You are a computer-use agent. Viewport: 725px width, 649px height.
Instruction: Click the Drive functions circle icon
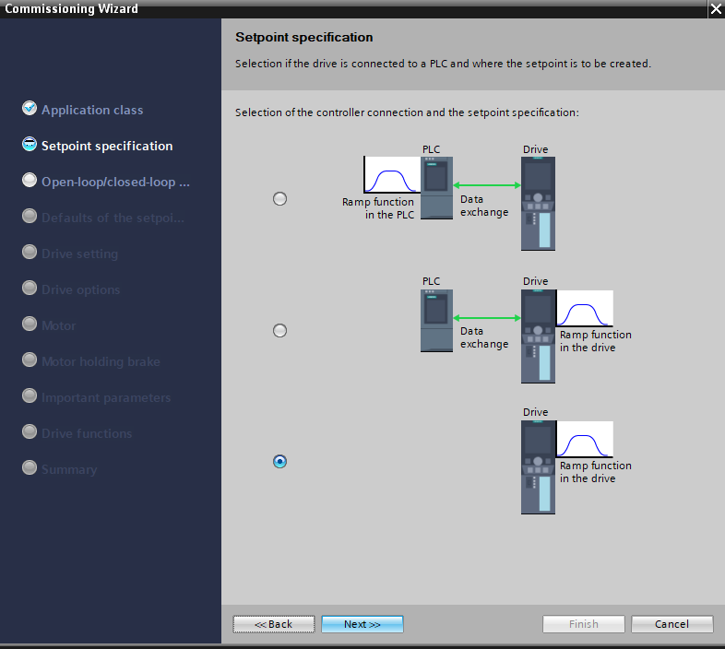[x=30, y=431]
